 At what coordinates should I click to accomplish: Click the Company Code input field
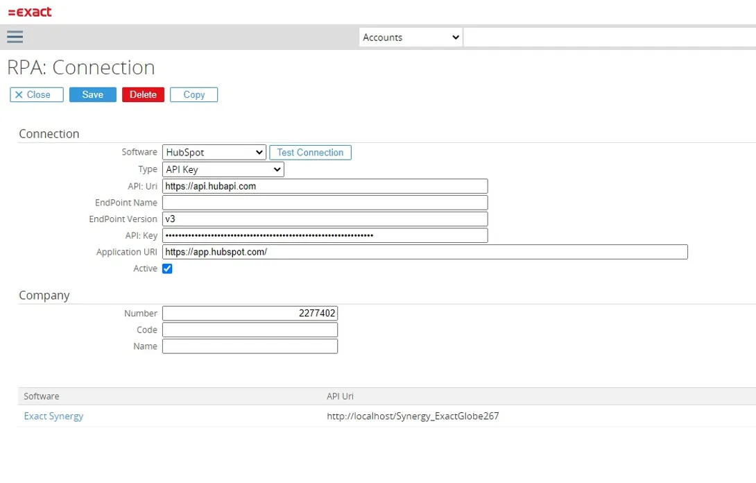point(250,329)
